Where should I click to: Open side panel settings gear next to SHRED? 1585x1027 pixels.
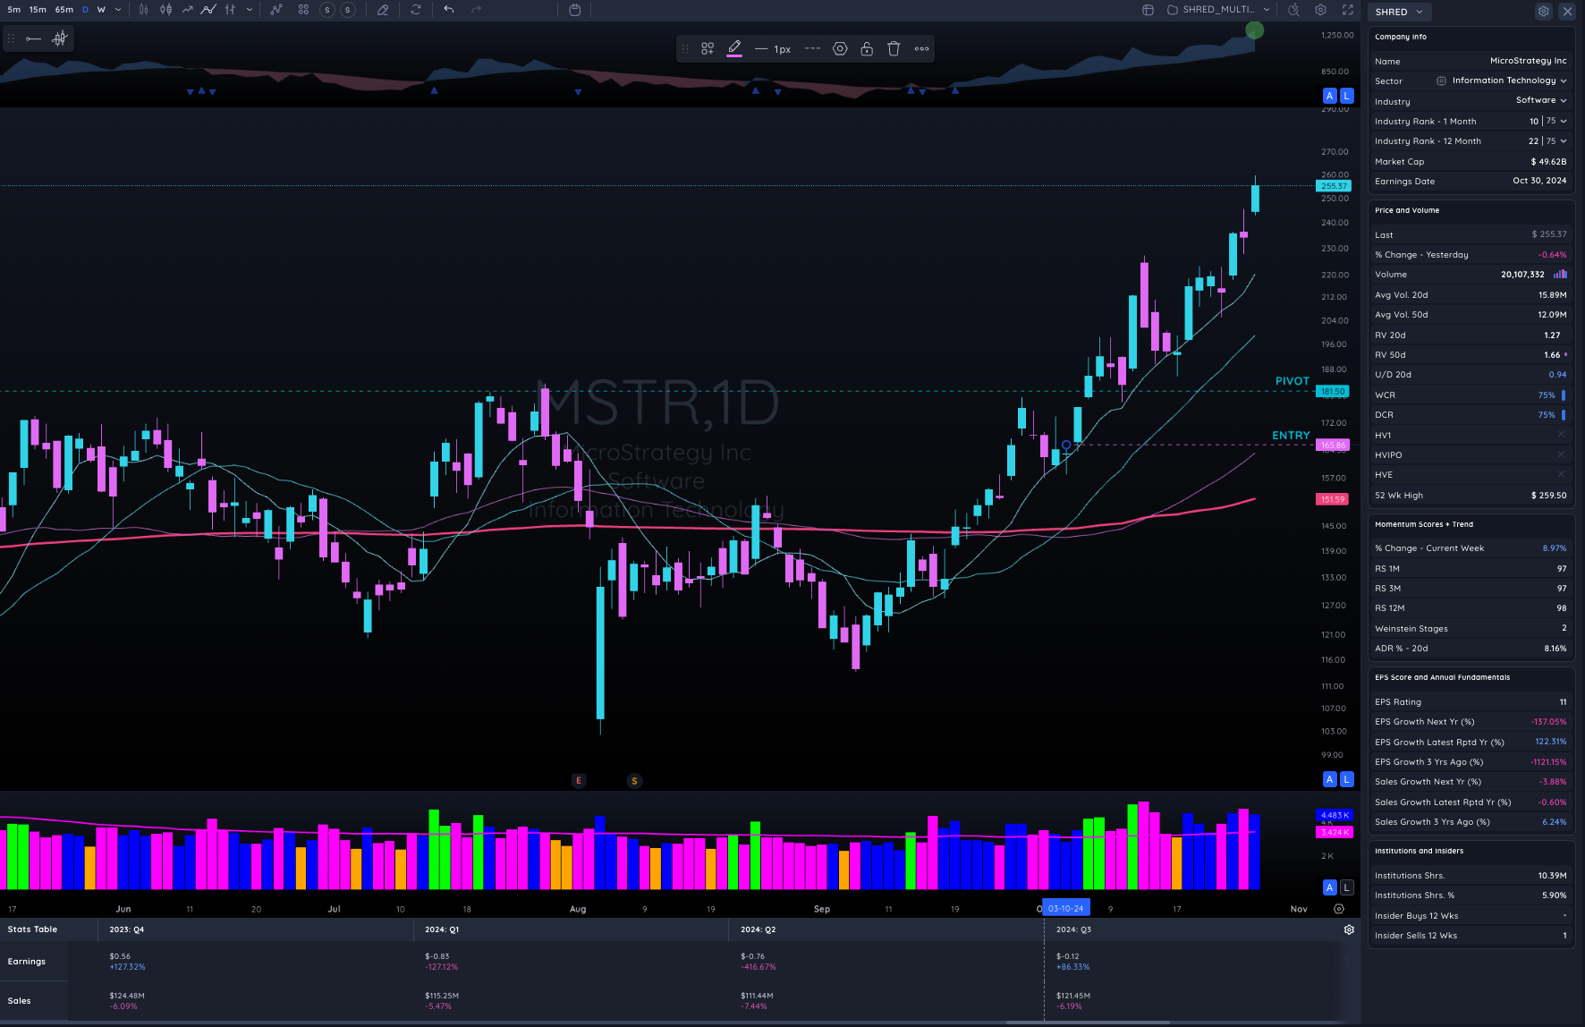(x=1543, y=12)
